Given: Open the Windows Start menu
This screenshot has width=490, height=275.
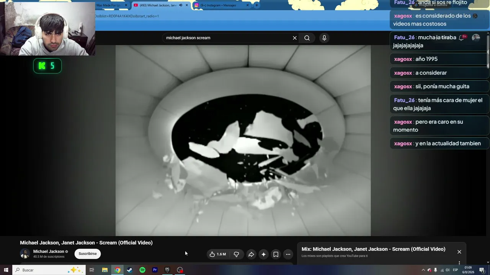Looking at the screenshot, I should click(6, 270).
